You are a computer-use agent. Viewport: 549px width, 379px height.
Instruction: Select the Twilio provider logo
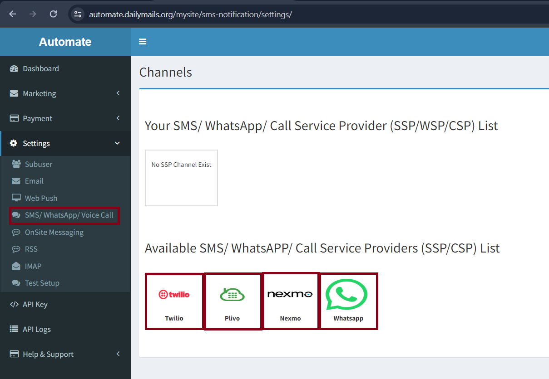click(x=174, y=295)
